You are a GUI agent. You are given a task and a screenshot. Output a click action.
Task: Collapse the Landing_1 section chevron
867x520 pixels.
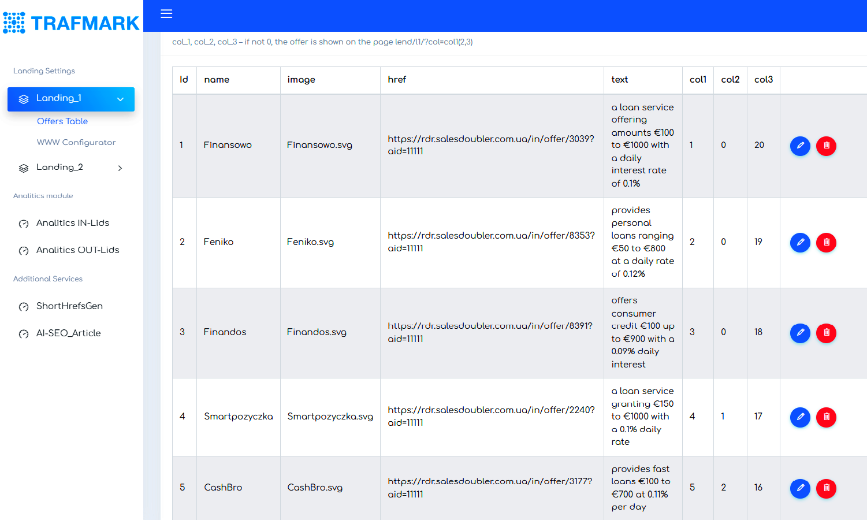120,99
